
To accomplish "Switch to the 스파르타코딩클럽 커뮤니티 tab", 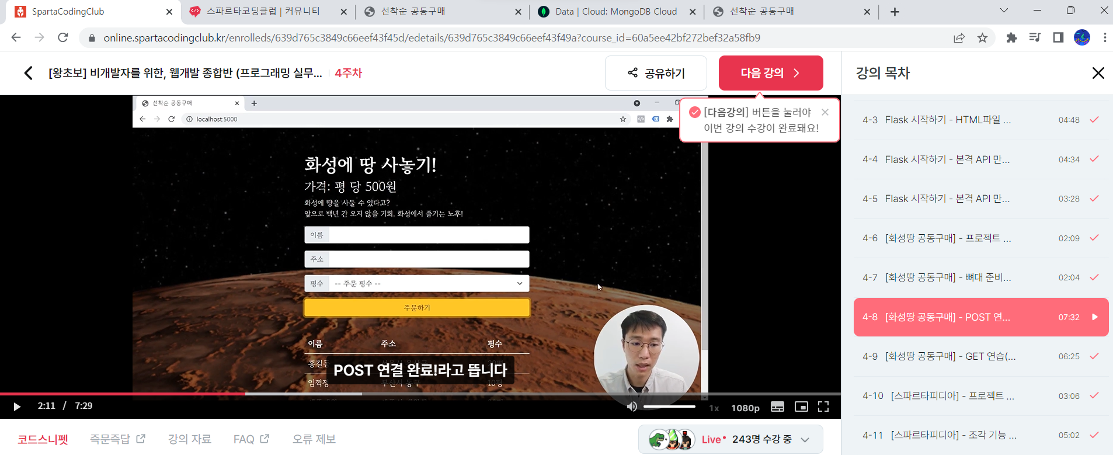I will click(269, 12).
